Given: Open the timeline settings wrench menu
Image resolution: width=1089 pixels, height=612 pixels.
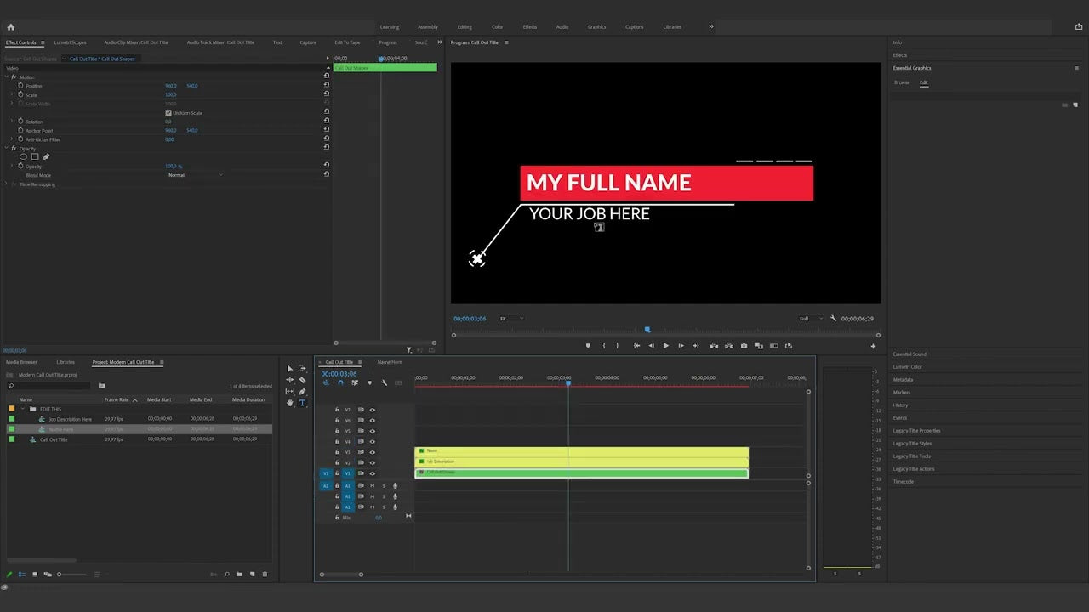Looking at the screenshot, I should 385,384.
